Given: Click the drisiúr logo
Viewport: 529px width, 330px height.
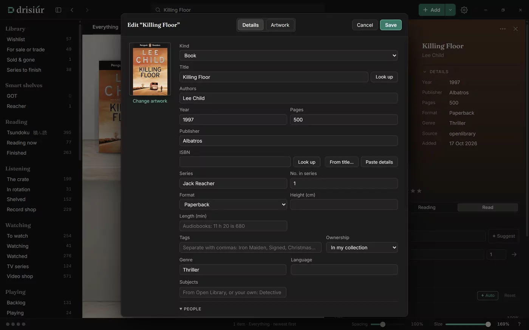Looking at the screenshot, I should tap(26, 10).
